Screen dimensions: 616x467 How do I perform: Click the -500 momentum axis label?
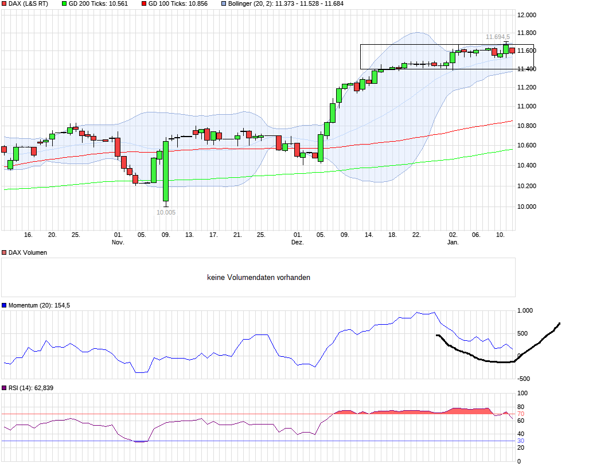524,379
